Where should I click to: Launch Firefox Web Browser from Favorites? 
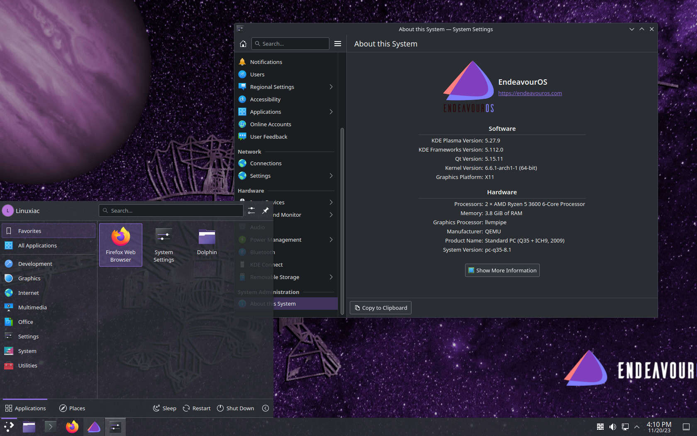[120, 245]
